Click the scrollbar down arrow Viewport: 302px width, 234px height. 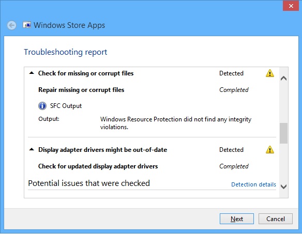point(284,186)
